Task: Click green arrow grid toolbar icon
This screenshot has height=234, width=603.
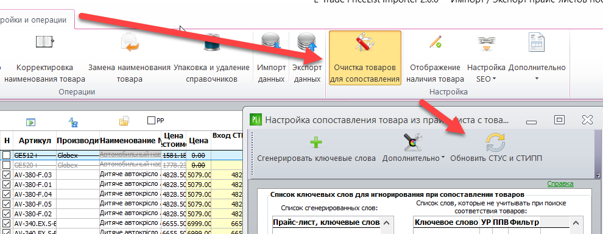Action: (31, 122)
